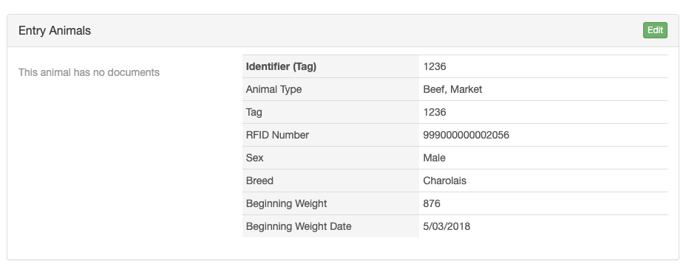Select the Beginning Weight label
The height and width of the screenshot is (266, 686).
click(286, 203)
